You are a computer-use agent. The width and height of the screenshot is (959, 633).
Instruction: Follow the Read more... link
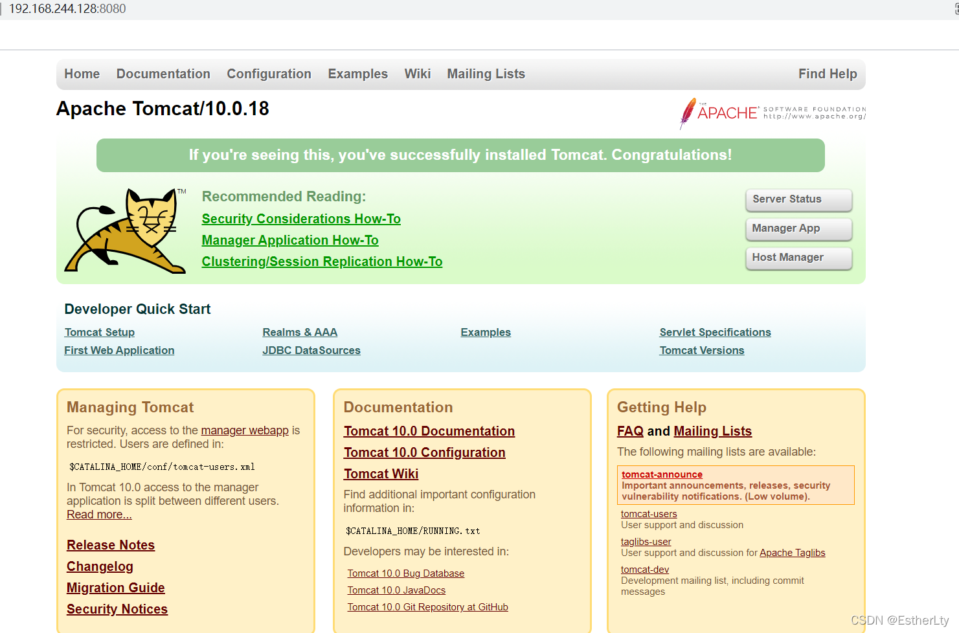coord(99,515)
